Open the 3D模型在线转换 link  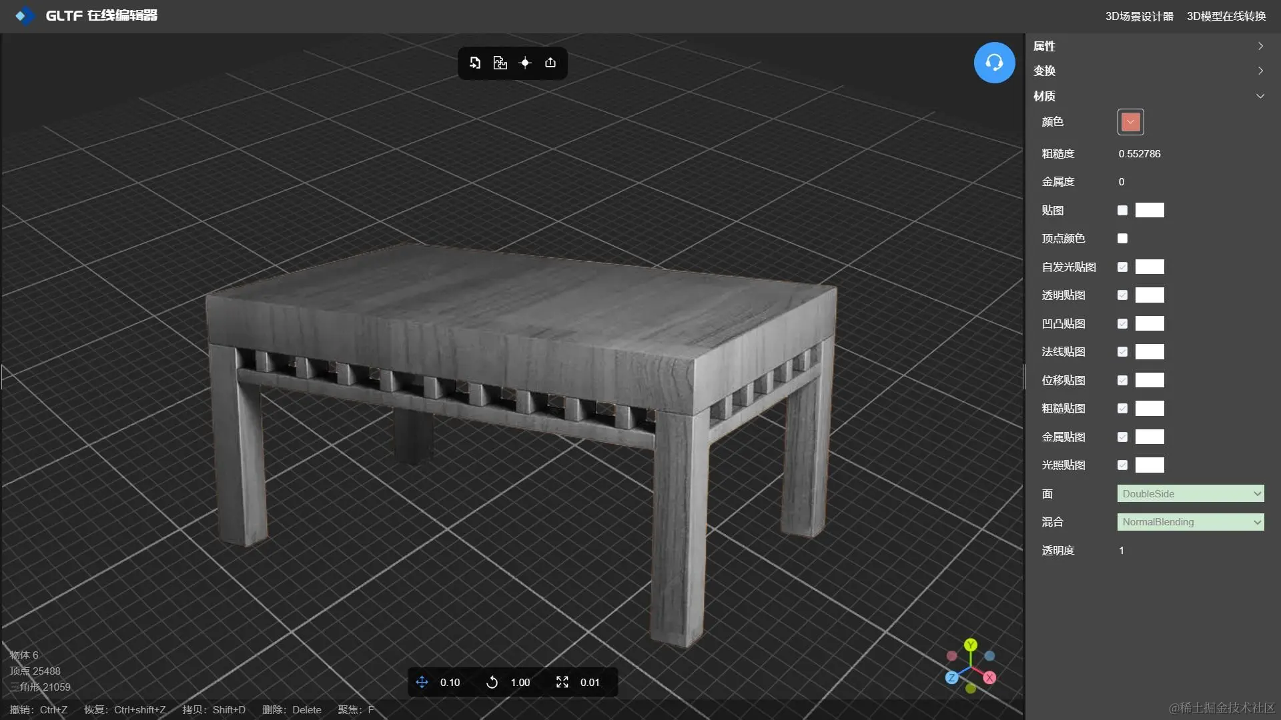1226,16
